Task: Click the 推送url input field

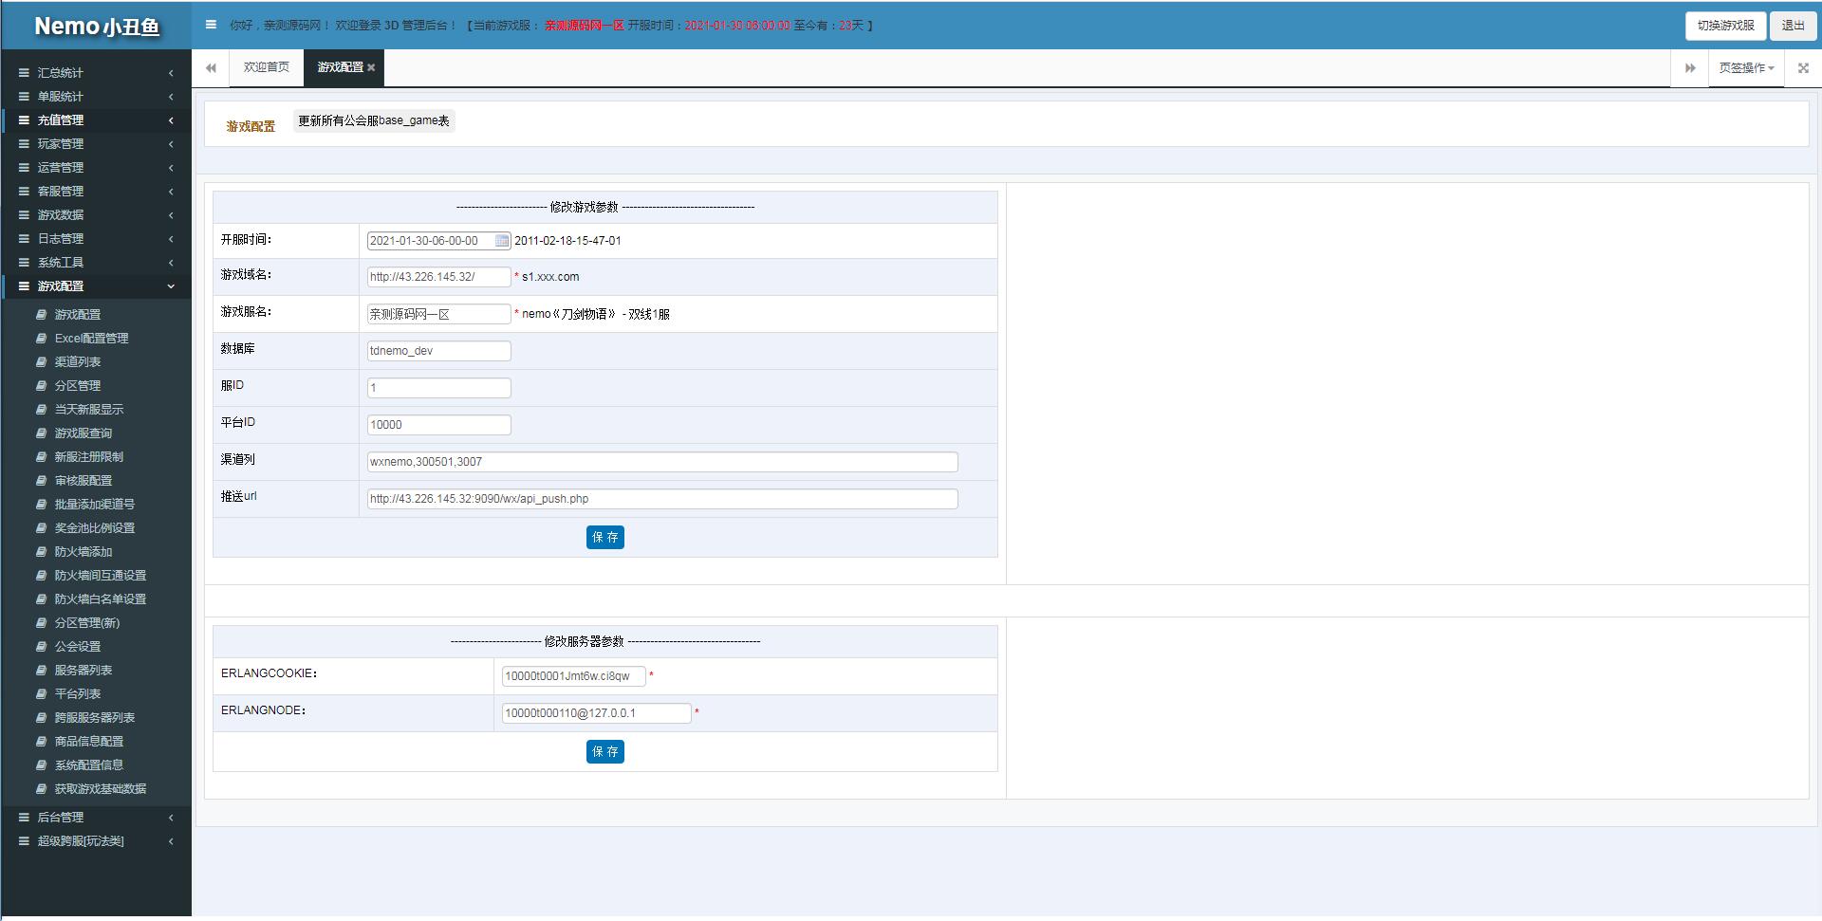Action: pos(662,499)
